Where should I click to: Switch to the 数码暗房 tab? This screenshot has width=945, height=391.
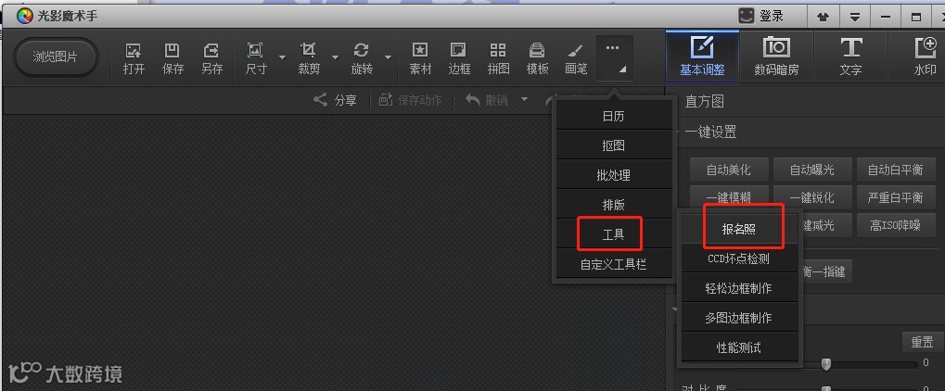coord(776,56)
